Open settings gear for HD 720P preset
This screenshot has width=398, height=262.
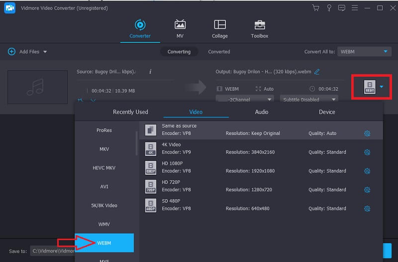pos(367,190)
